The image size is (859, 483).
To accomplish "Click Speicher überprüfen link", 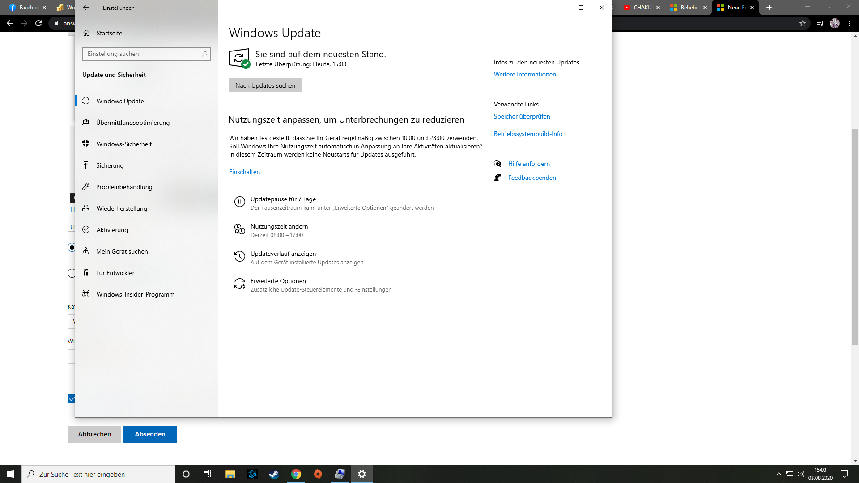I will (x=522, y=116).
